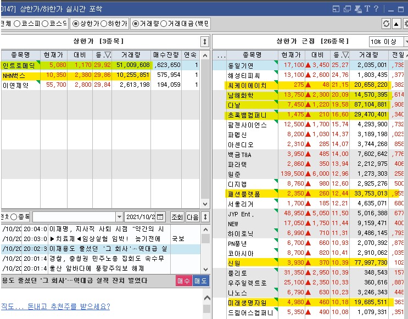This screenshot has height=319, width=408.
Task: Click the 다음 button
Action: [x=193, y=217]
